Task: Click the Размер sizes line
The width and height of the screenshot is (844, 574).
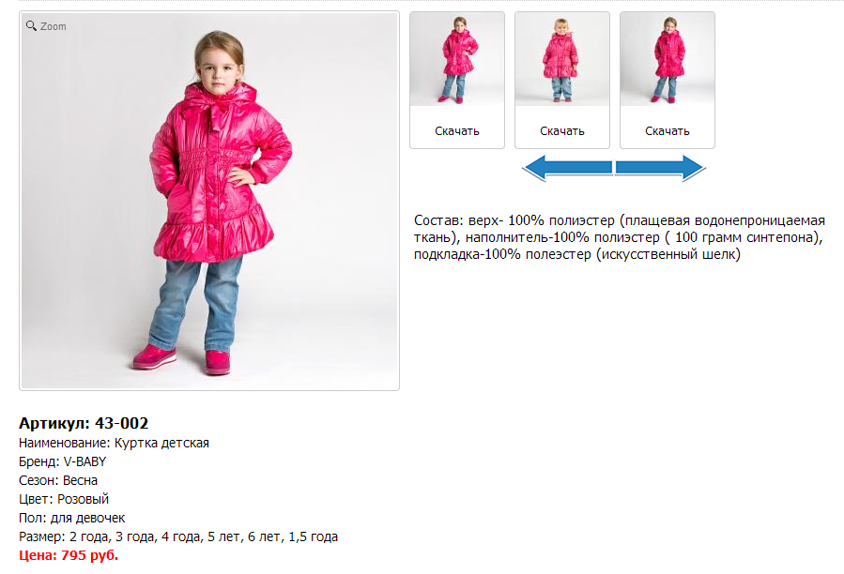Action: 178,536
